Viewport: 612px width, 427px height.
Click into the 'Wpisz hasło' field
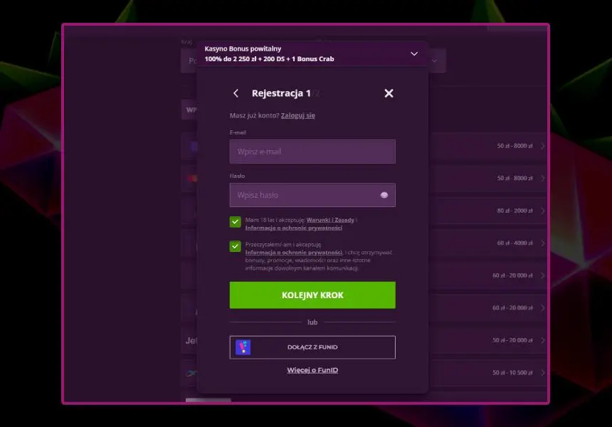pyautogui.click(x=302, y=195)
